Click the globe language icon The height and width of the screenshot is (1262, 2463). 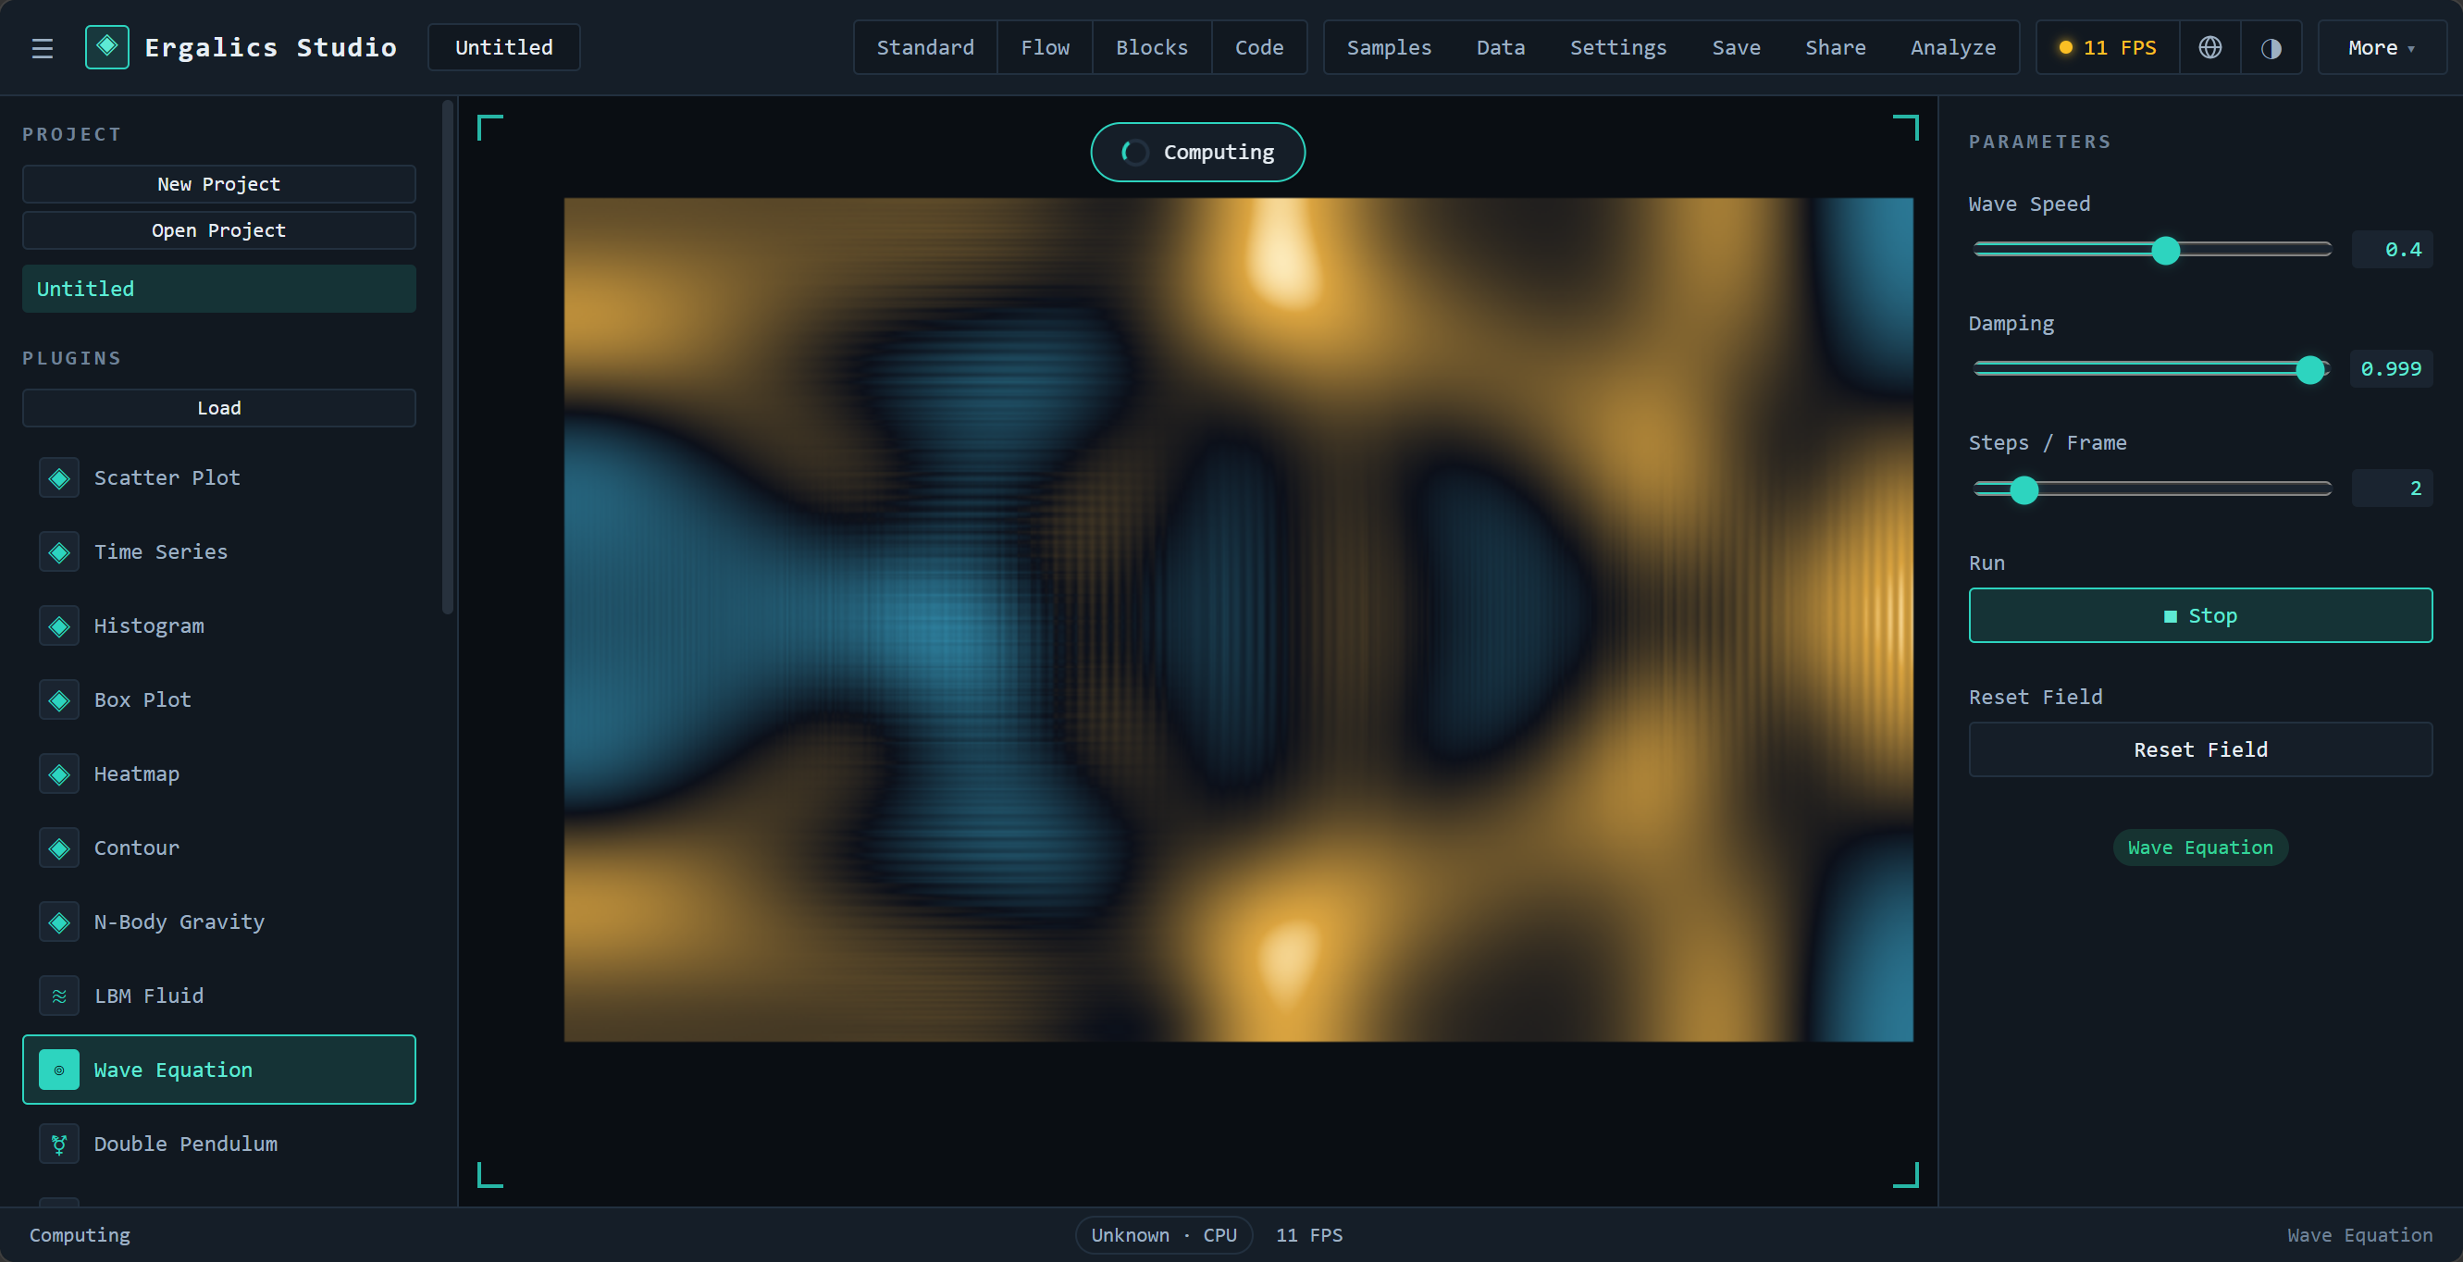pyautogui.click(x=2209, y=48)
